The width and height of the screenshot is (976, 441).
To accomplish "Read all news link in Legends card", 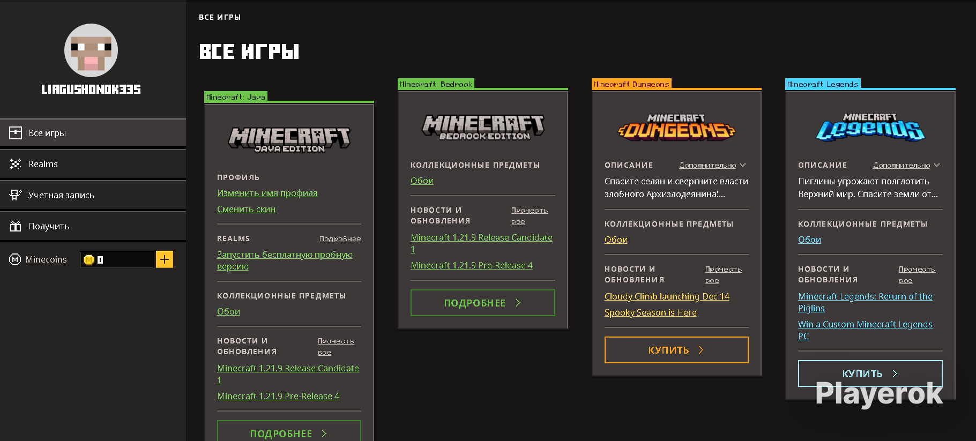I will tap(917, 275).
